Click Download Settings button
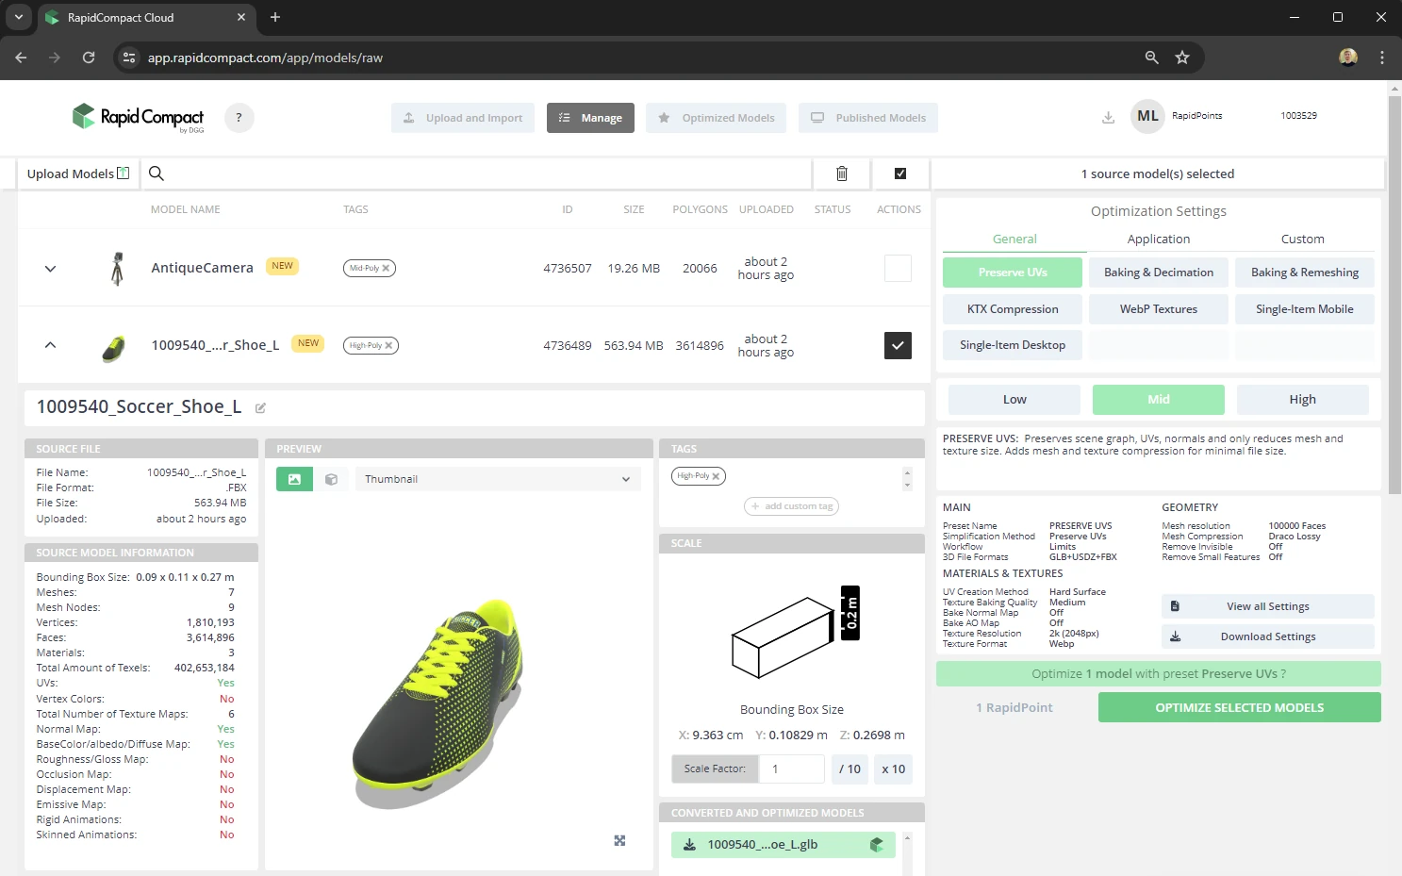 [1267, 636]
